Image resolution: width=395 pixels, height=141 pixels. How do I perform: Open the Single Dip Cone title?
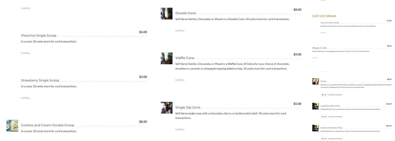188,107
